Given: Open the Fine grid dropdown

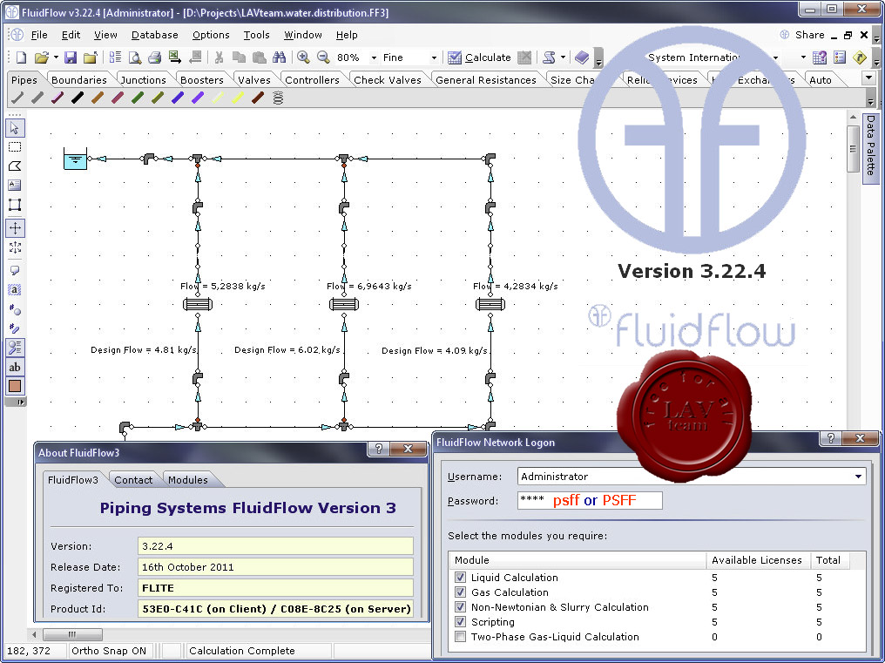Looking at the screenshot, I should click(434, 58).
